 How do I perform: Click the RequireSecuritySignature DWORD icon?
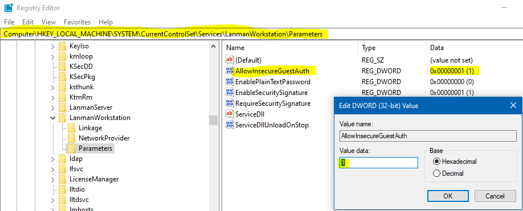(230, 103)
